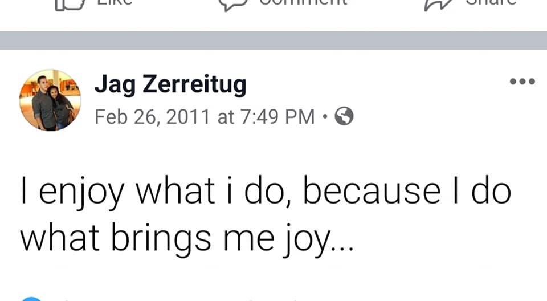Screen dimensions: 547x301
Task: Open the three-dot post options menu
Action: click(x=522, y=82)
